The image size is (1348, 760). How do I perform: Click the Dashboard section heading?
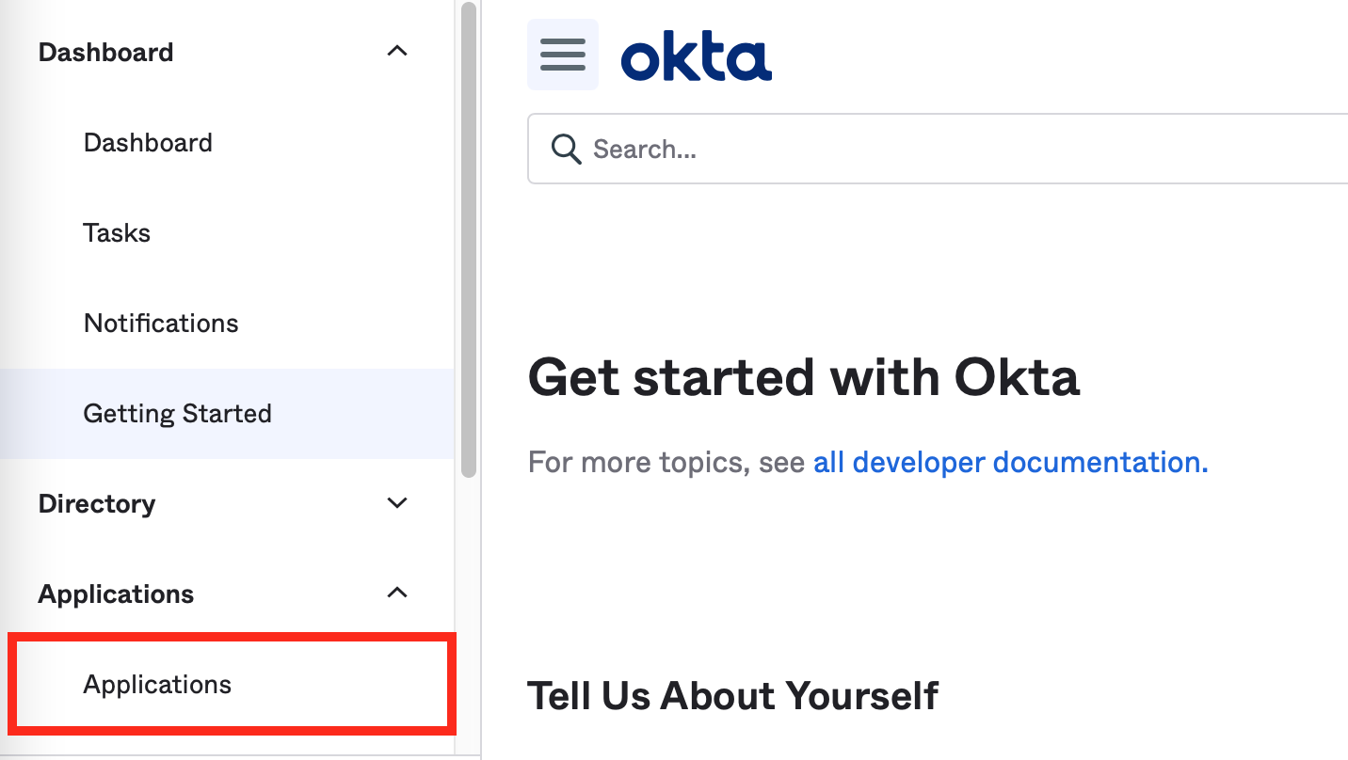[x=105, y=52]
